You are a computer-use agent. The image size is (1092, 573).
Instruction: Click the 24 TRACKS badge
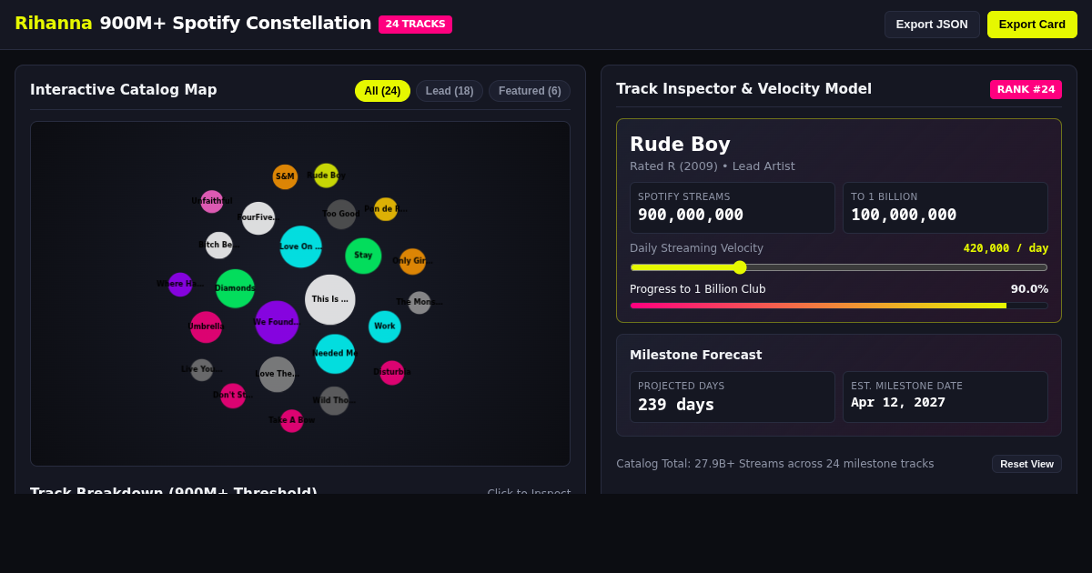(415, 25)
